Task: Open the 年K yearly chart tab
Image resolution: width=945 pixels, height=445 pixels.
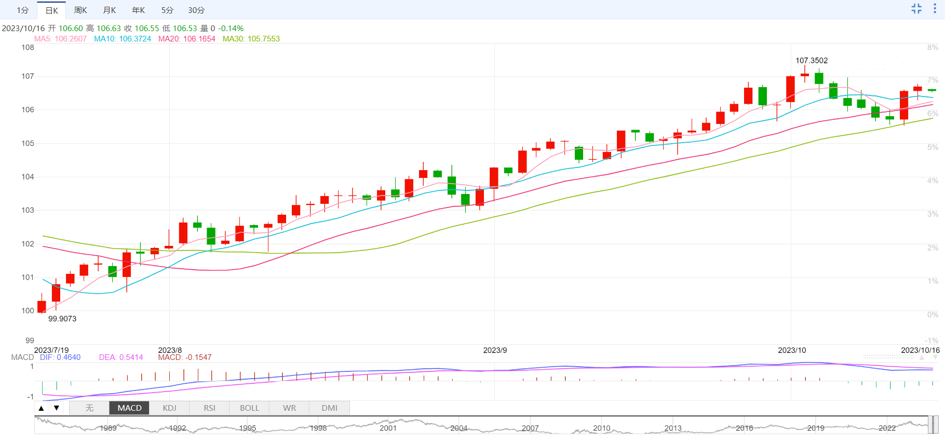Action: [x=139, y=10]
